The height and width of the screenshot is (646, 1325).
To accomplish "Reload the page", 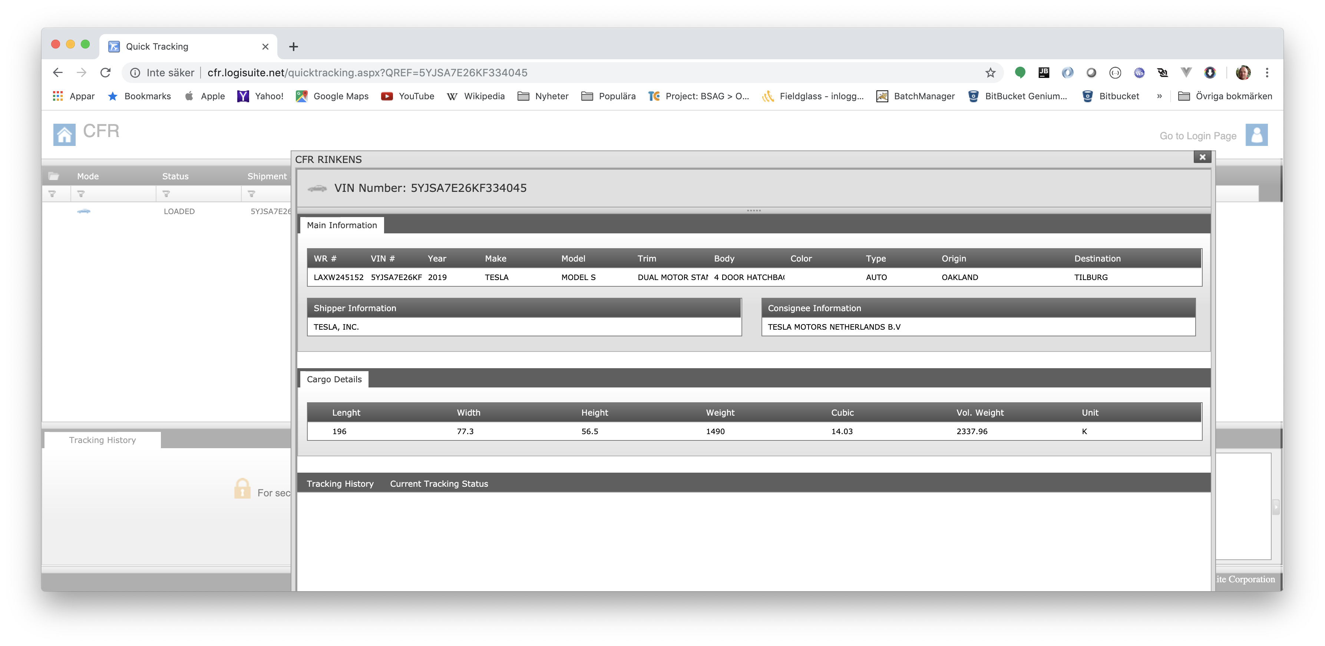I will [x=105, y=73].
